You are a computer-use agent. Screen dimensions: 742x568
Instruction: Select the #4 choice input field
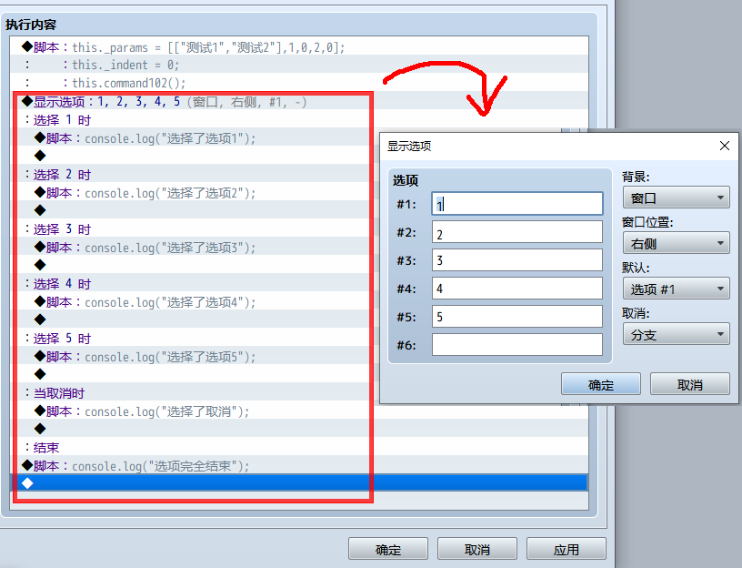point(517,288)
